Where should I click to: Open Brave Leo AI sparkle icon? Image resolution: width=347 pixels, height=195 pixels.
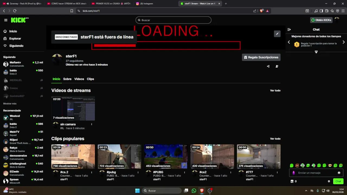(332, 11)
